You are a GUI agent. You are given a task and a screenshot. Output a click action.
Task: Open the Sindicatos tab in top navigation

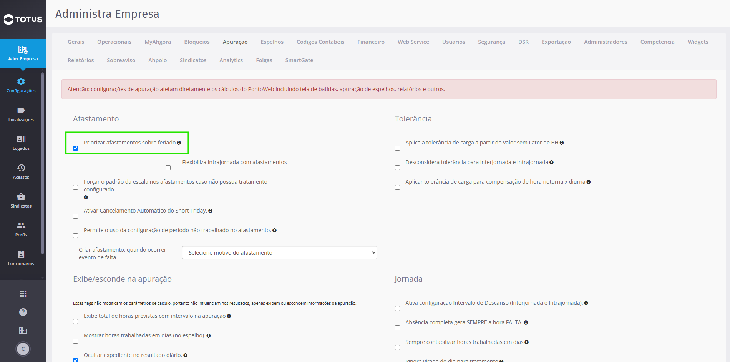click(193, 60)
